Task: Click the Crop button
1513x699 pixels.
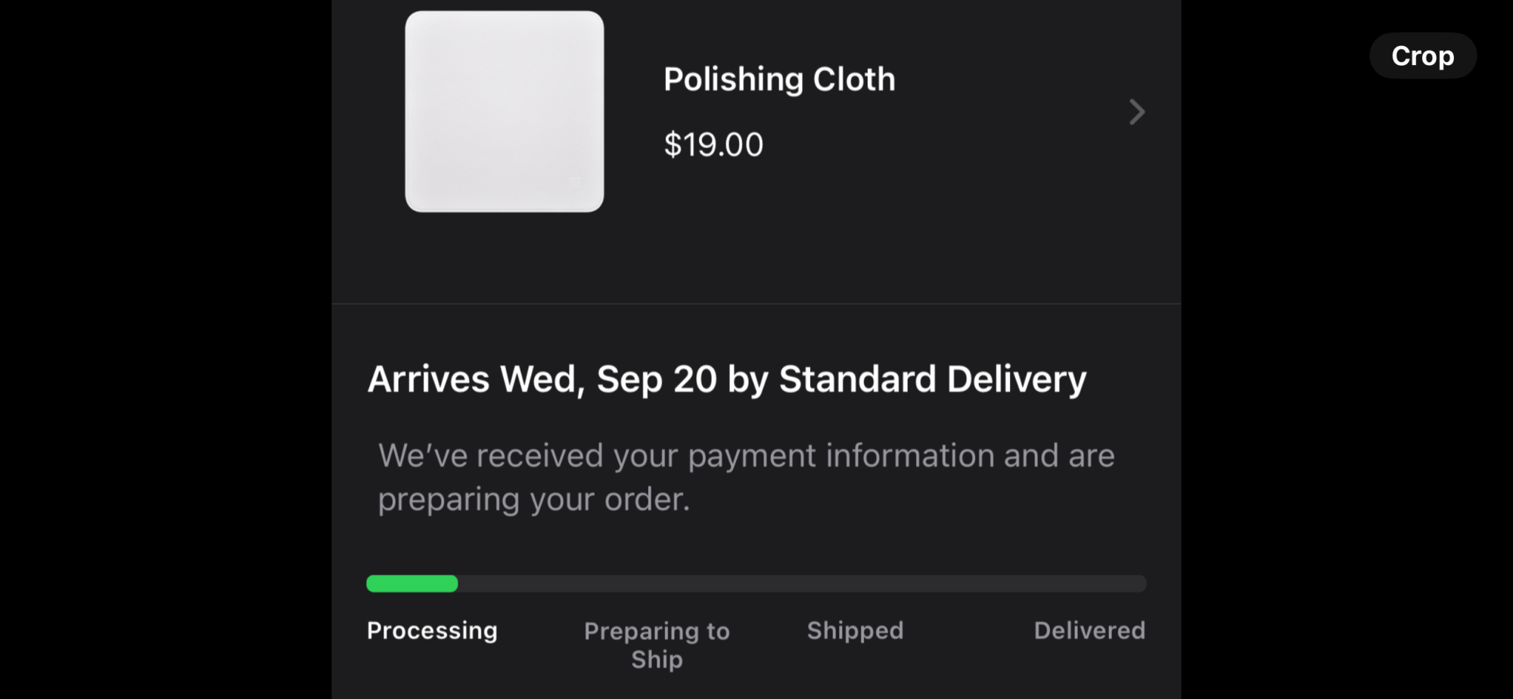Action: [x=1422, y=56]
